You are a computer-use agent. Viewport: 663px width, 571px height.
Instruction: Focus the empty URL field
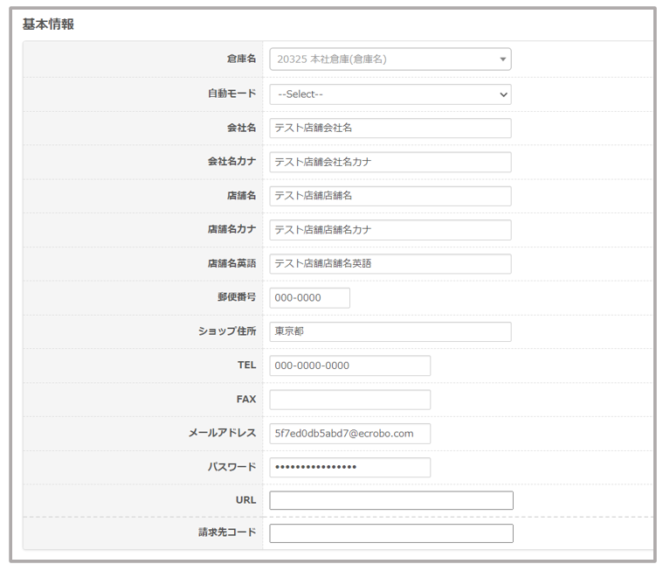(x=391, y=500)
